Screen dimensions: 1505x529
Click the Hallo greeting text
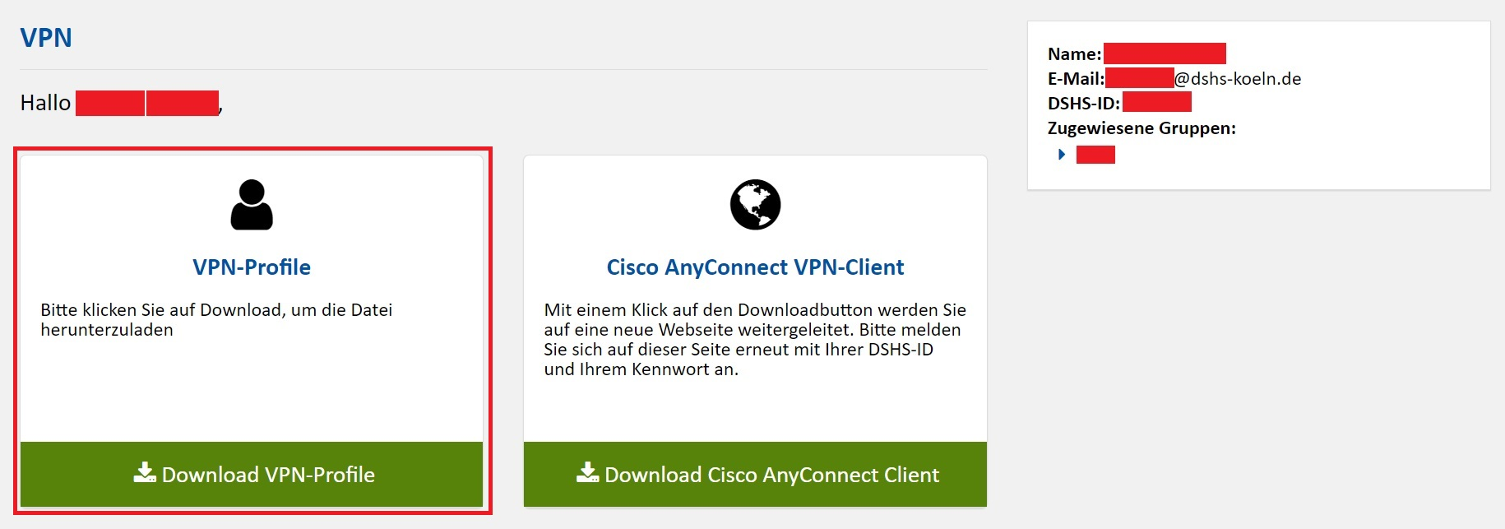coord(45,103)
